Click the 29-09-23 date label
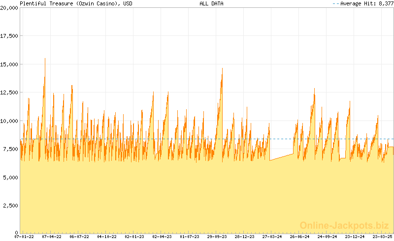Screen dimensions: 394x241 [x=217, y=237]
